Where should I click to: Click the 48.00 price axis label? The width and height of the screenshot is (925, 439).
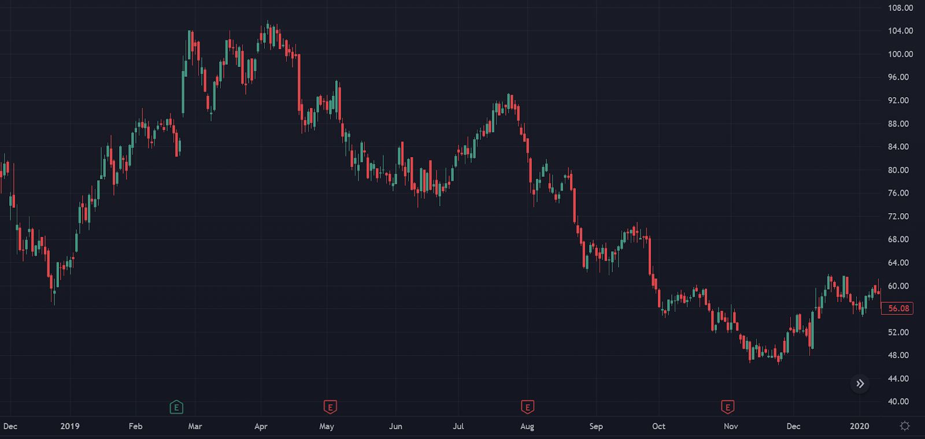pos(898,355)
